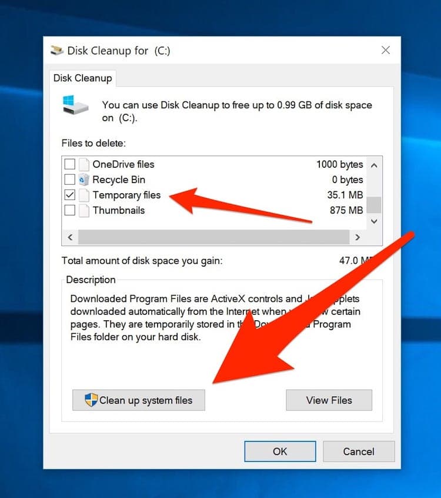Click the vertical scrollbar thumb

[374, 205]
